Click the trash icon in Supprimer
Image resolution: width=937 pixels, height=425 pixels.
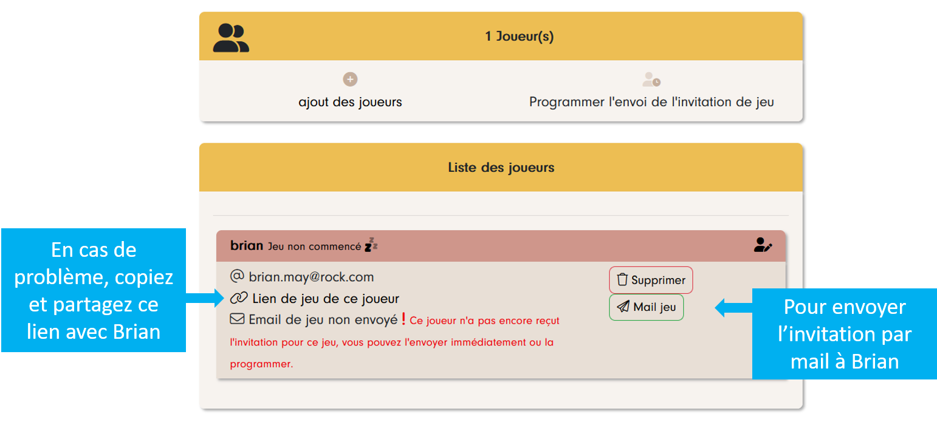click(x=622, y=280)
